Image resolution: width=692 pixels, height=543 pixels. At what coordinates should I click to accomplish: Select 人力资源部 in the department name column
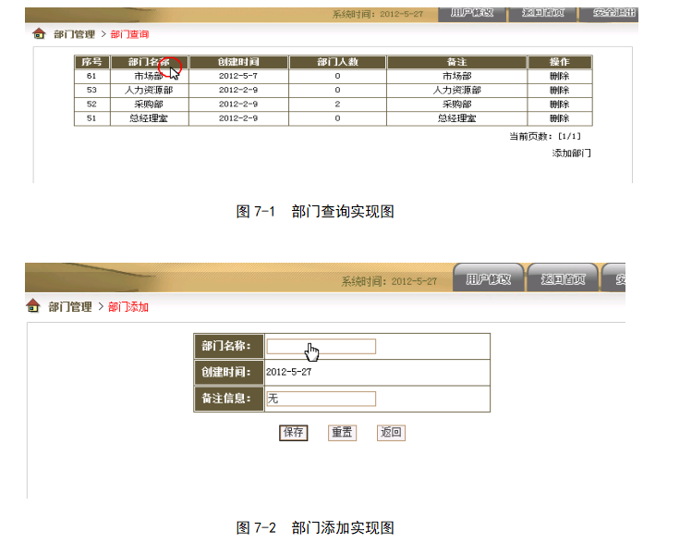149,90
